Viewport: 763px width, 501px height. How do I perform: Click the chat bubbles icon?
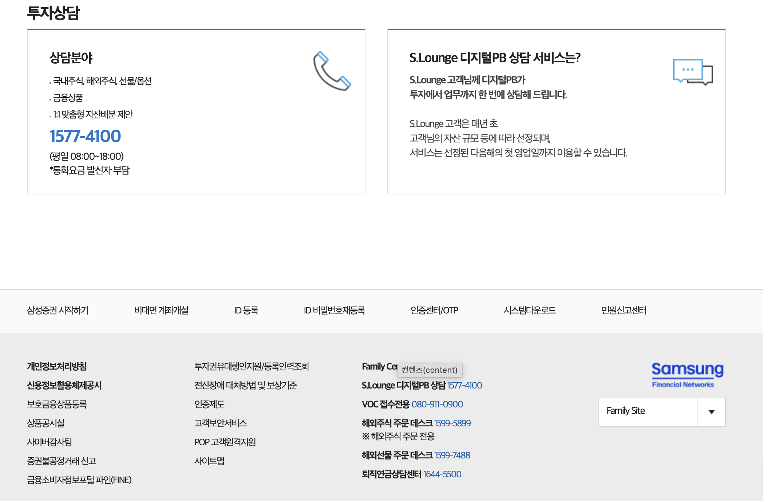[x=692, y=72]
